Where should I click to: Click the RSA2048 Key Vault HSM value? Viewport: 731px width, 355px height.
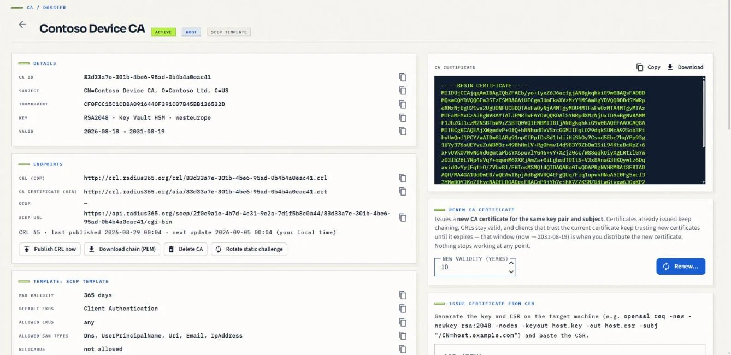click(148, 117)
